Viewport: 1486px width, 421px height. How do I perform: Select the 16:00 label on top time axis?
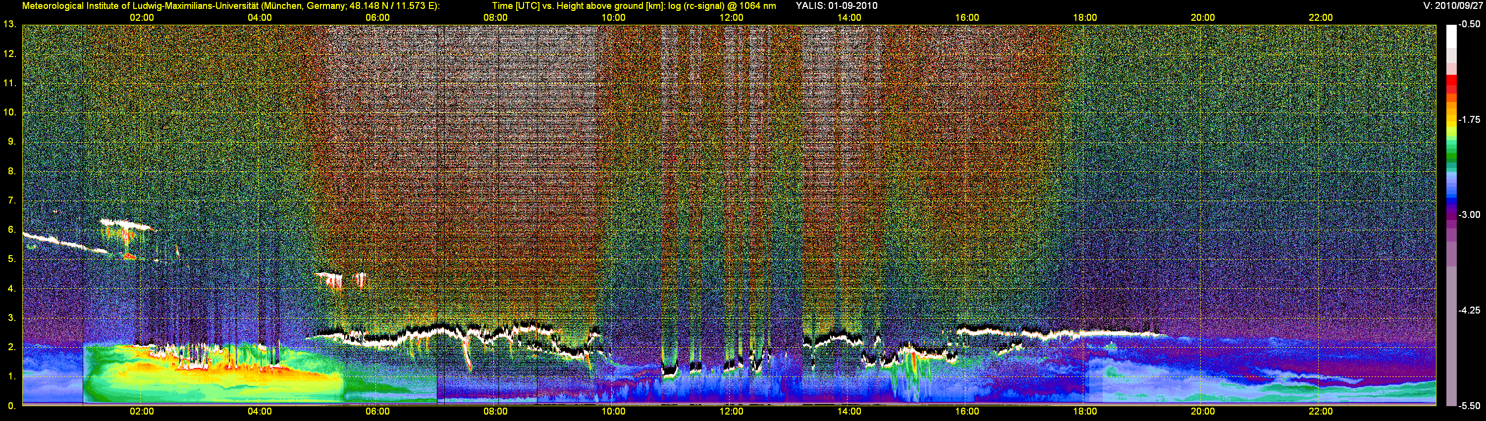pyautogui.click(x=967, y=18)
